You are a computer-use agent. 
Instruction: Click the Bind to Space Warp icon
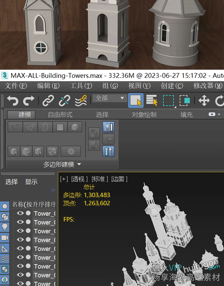pyautogui.click(x=81, y=101)
